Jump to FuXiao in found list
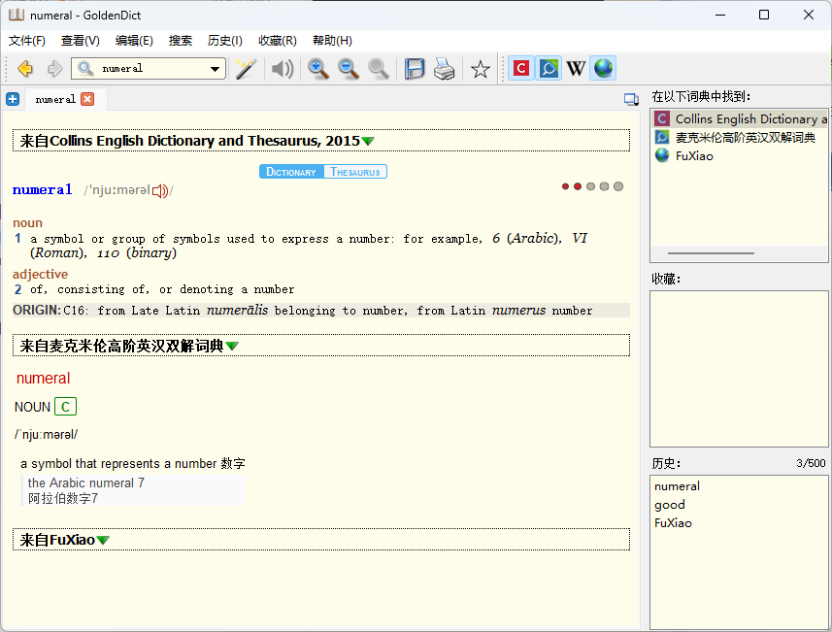 tap(740, 155)
